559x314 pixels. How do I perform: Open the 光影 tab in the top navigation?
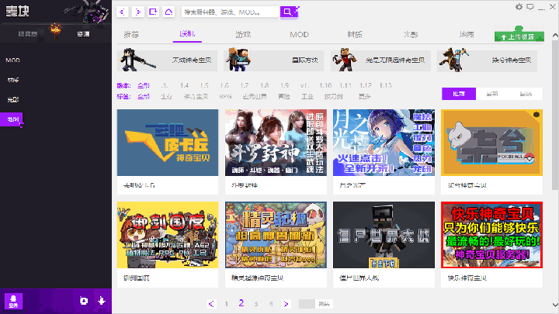pyautogui.click(x=411, y=35)
